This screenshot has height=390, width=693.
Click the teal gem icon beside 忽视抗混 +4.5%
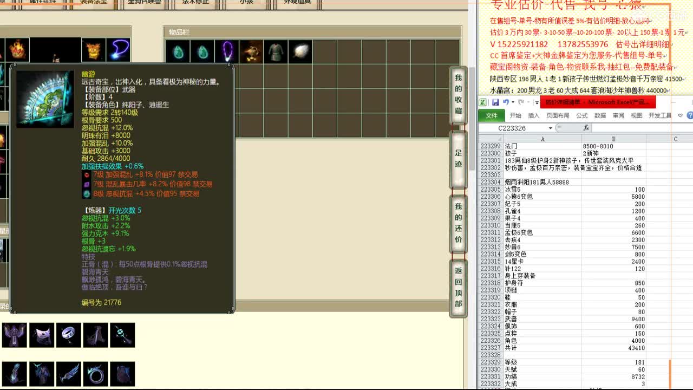tap(87, 193)
